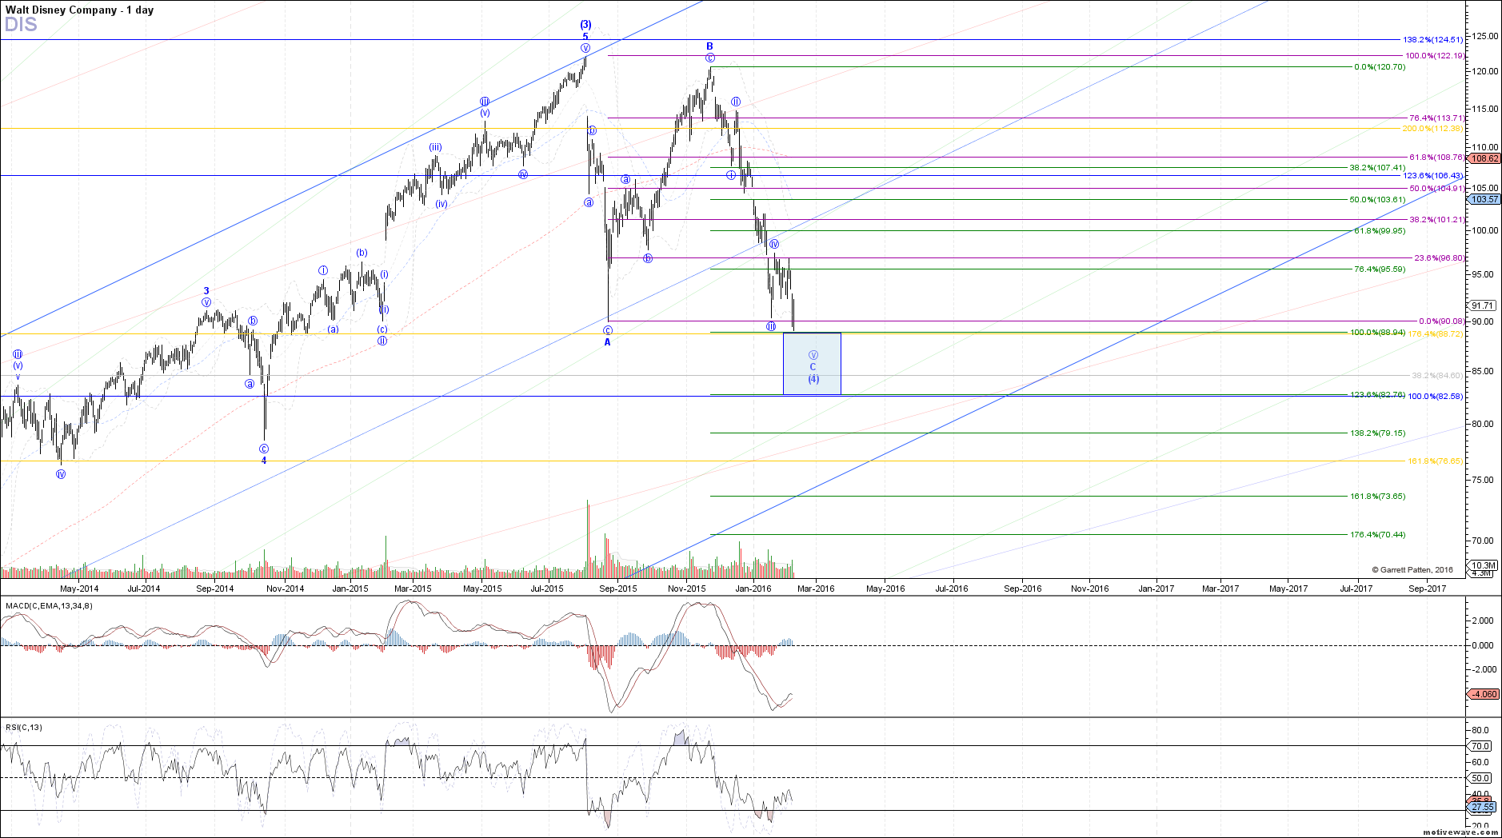This screenshot has height=838, width=1502.
Task: Click the 108.62 price tag on axis
Action: tap(1484, 158)
